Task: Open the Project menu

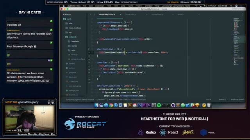Action: point(139,6)
